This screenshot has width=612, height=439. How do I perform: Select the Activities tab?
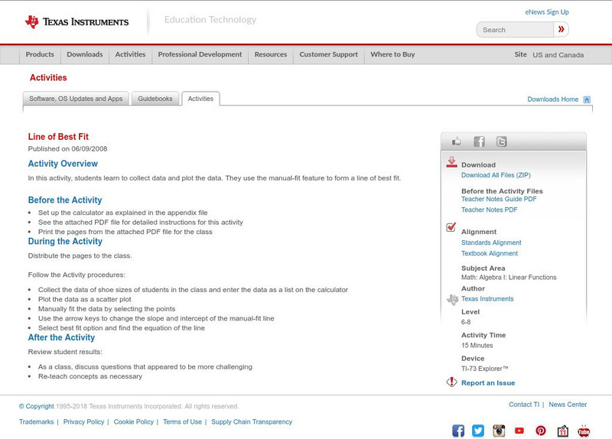(200, 99)
